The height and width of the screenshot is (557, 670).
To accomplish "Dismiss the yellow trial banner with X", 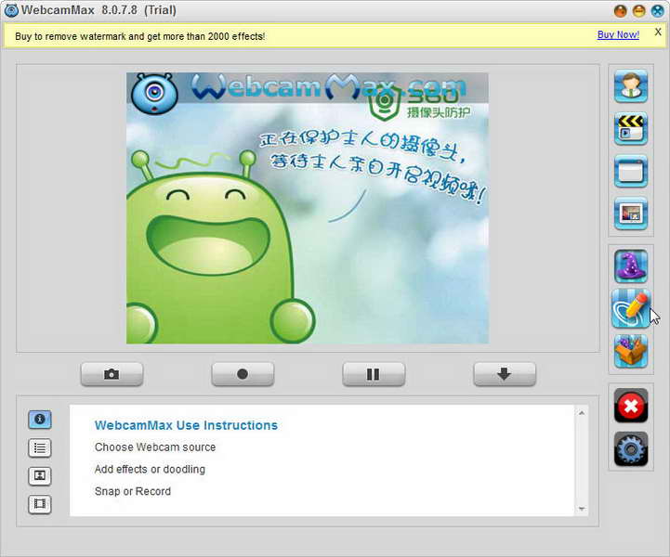I will click(658, 32).
